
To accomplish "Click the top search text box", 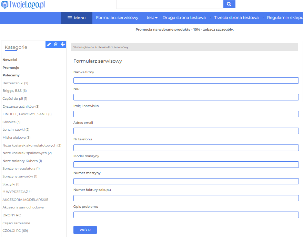I will coord(170,4).
